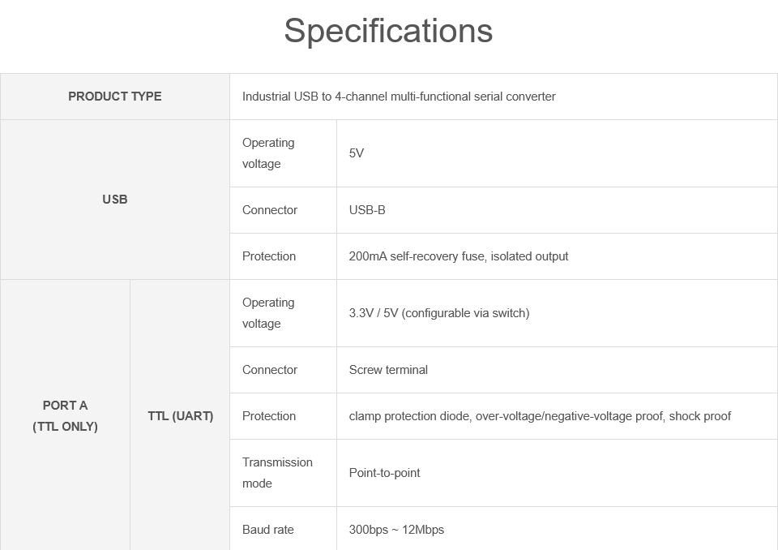Click the TTL (UART) header cell
This screenshot has width=778, height=550.
point(180,416)
